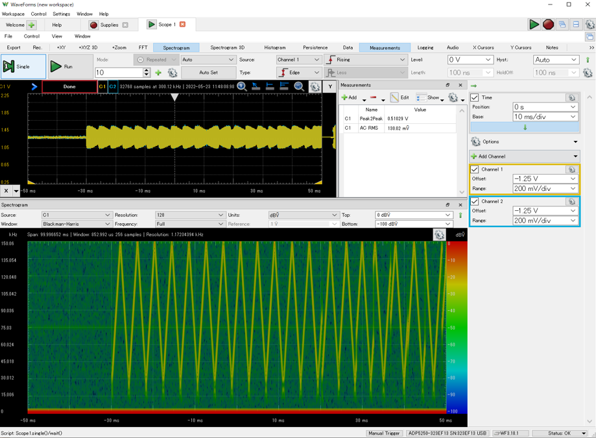Switch to the Spectrogram 3D tab
The image size is (596, 438).
click(227, 47)
